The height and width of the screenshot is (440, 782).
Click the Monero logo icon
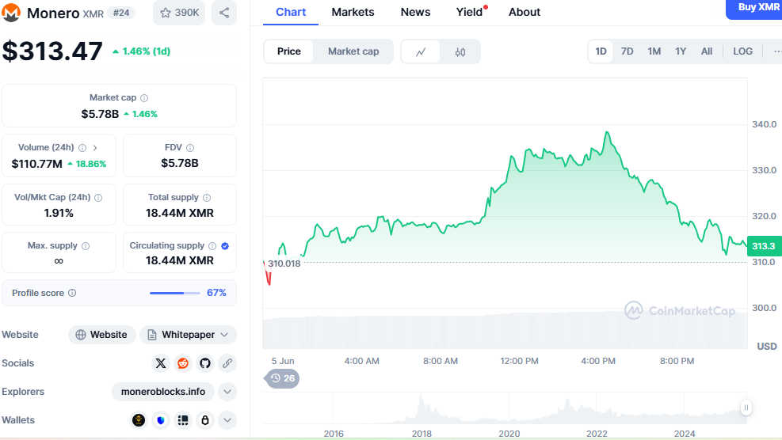point(10,13)
